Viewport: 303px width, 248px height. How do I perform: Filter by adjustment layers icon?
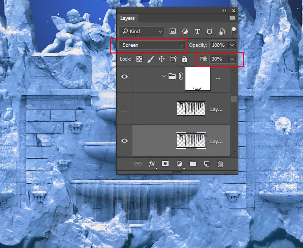185,31
